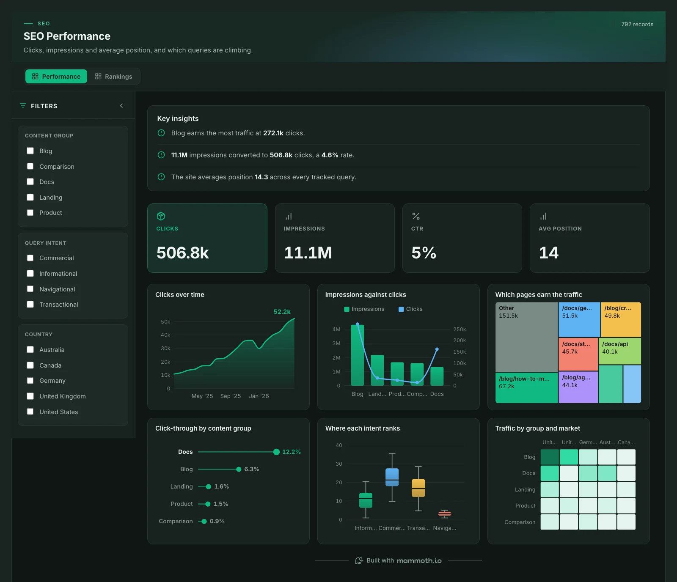Click the Blog 6.3% lollipop point
Image resolution: width=677 pixels, height=582 pixels.
[x=239, y=469]
